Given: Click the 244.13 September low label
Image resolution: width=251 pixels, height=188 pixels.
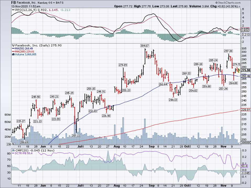Looking at the screenshot, I should (173, 100).
